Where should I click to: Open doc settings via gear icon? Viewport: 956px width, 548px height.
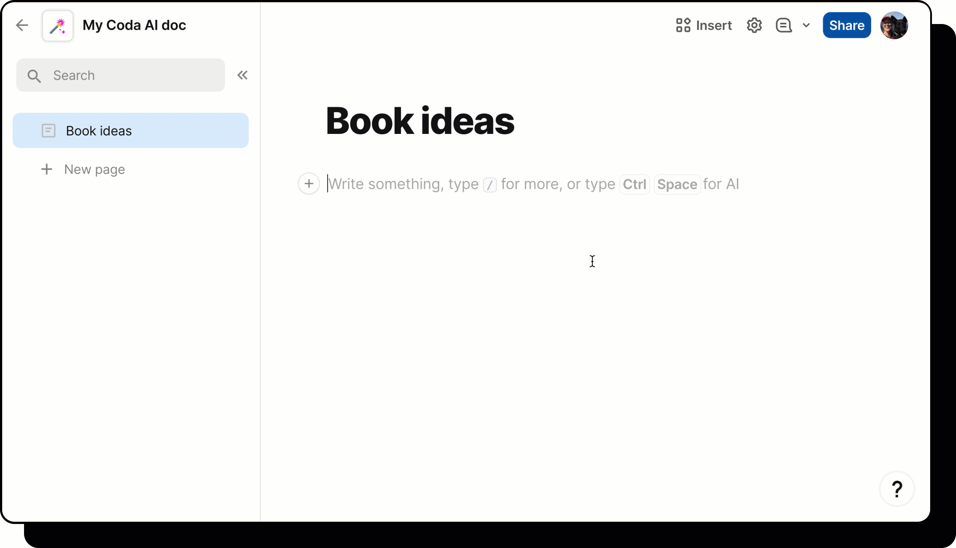tap(754, 25)
